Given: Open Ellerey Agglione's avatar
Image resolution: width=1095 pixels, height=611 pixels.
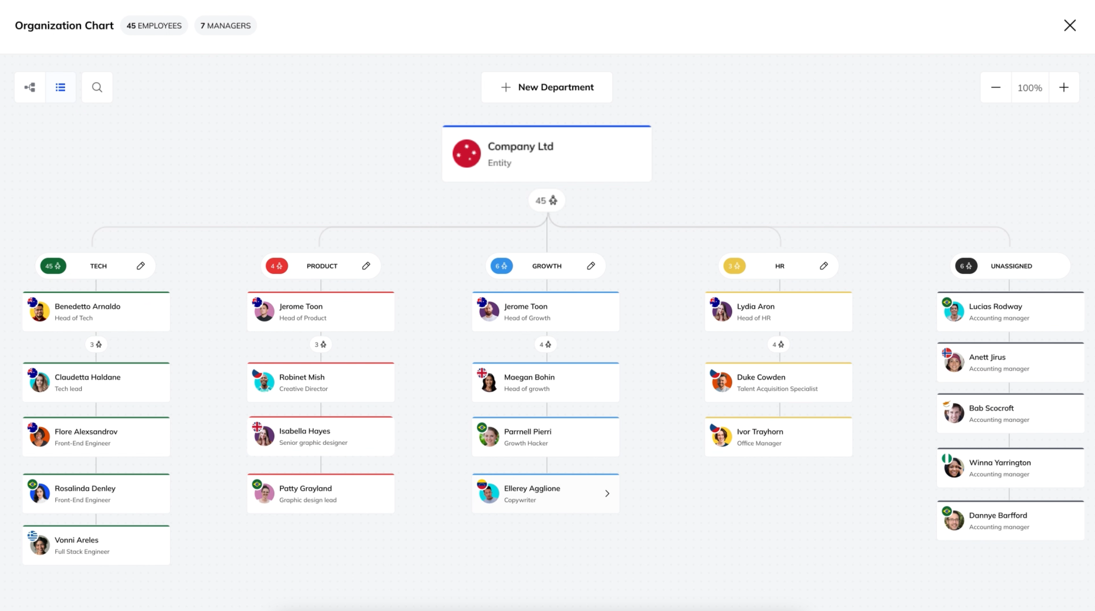Looking at the screenshot, I should click(489, 494).
